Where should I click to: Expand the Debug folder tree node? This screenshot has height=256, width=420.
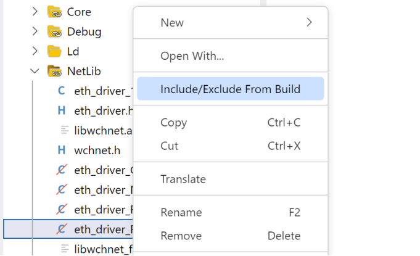pos(35,31)
